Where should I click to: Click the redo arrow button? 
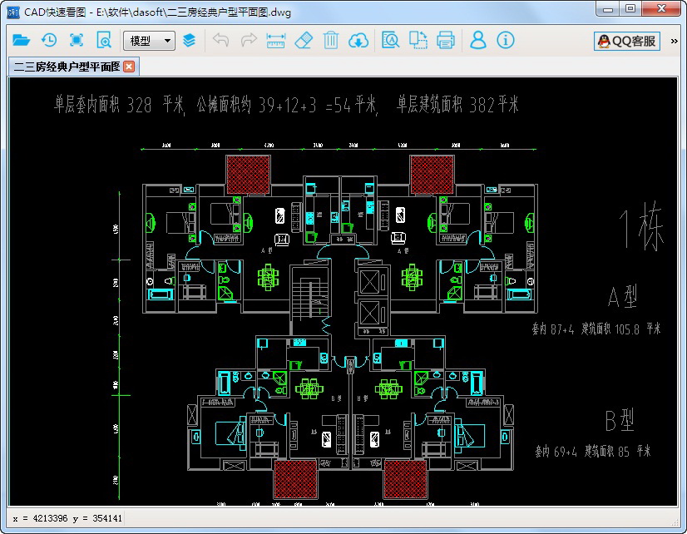pyautogui.click(x=248, y=40)
